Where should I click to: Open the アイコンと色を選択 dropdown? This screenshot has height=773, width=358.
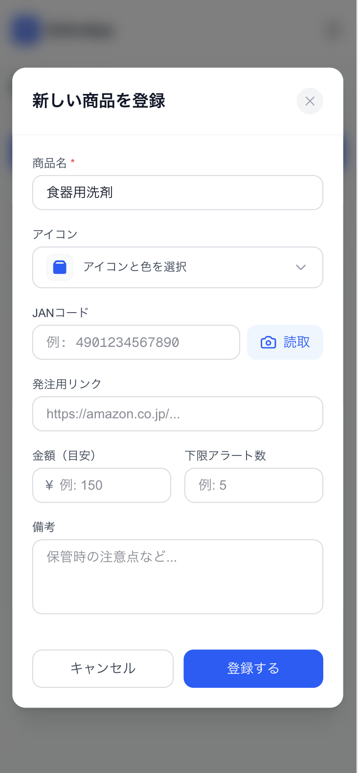pos(178,267)
